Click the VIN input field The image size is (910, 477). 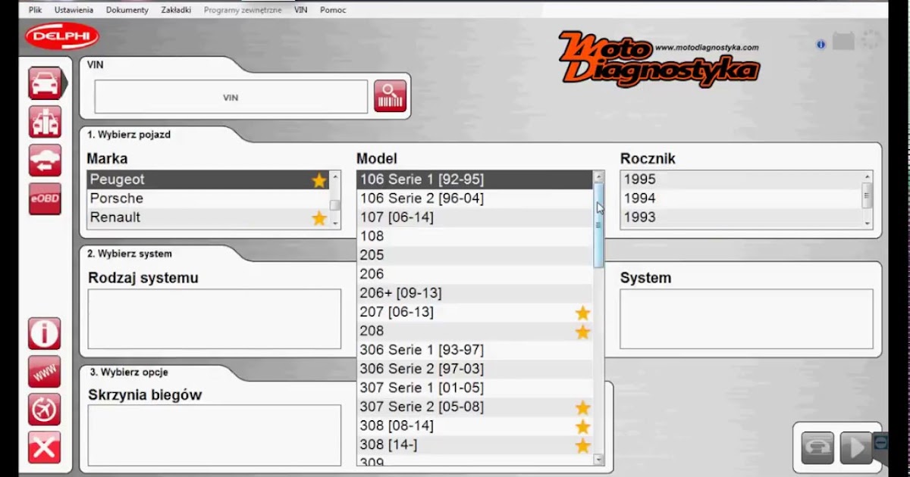pos(231,98)
